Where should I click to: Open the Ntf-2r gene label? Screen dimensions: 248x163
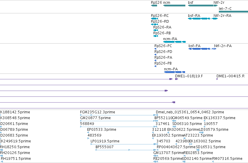[x=219, y=3]
